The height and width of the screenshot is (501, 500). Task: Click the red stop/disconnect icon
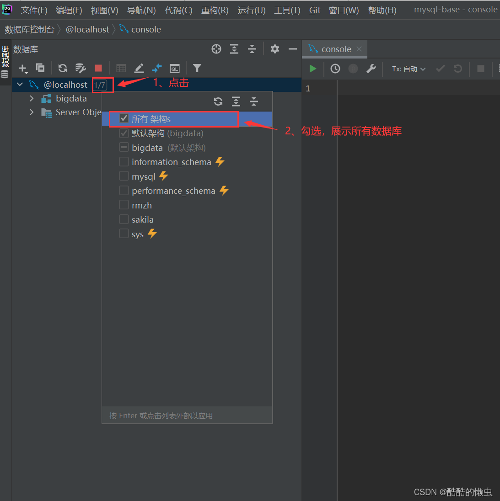[98, 68]
